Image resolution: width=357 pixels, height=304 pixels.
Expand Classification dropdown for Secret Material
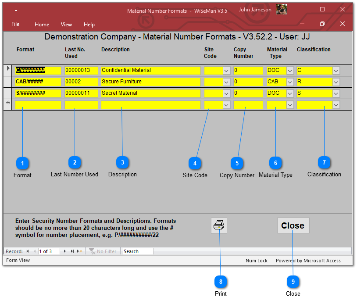pos(336,93)
